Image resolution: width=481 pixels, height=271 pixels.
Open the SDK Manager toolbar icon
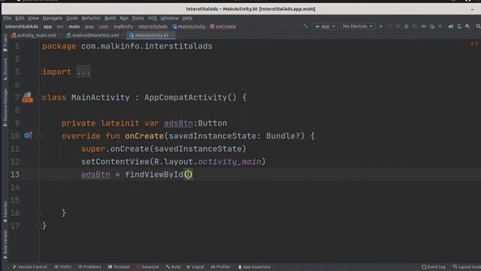click(x=467, y=26)
